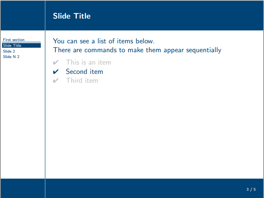
Task: Jump to "Slide N 2" in sidebar
Action: pyautogui.click(x=11, y=57)
